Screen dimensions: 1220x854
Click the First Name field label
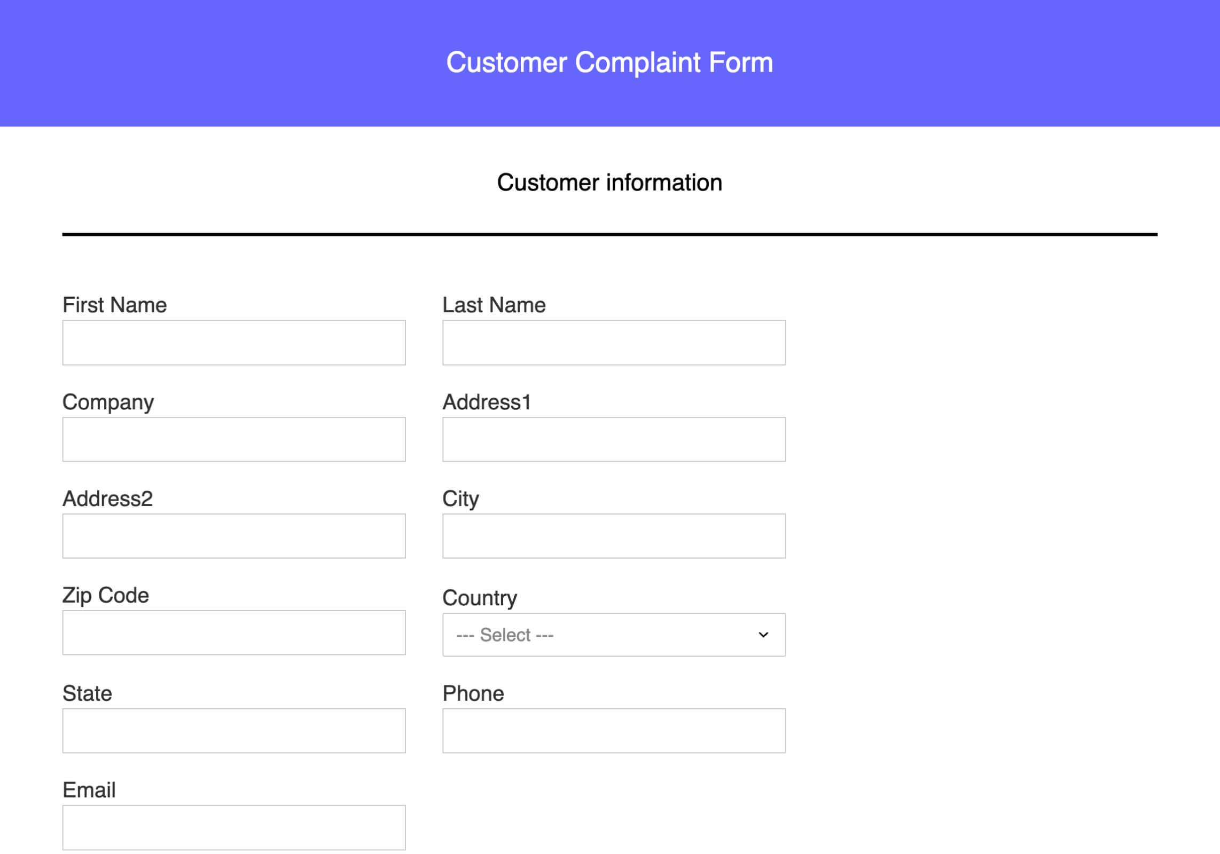(x=114, y=304)
